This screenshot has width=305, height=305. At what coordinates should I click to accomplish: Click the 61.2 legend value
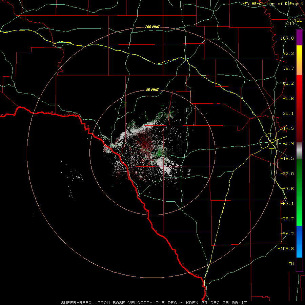(288, 83)
